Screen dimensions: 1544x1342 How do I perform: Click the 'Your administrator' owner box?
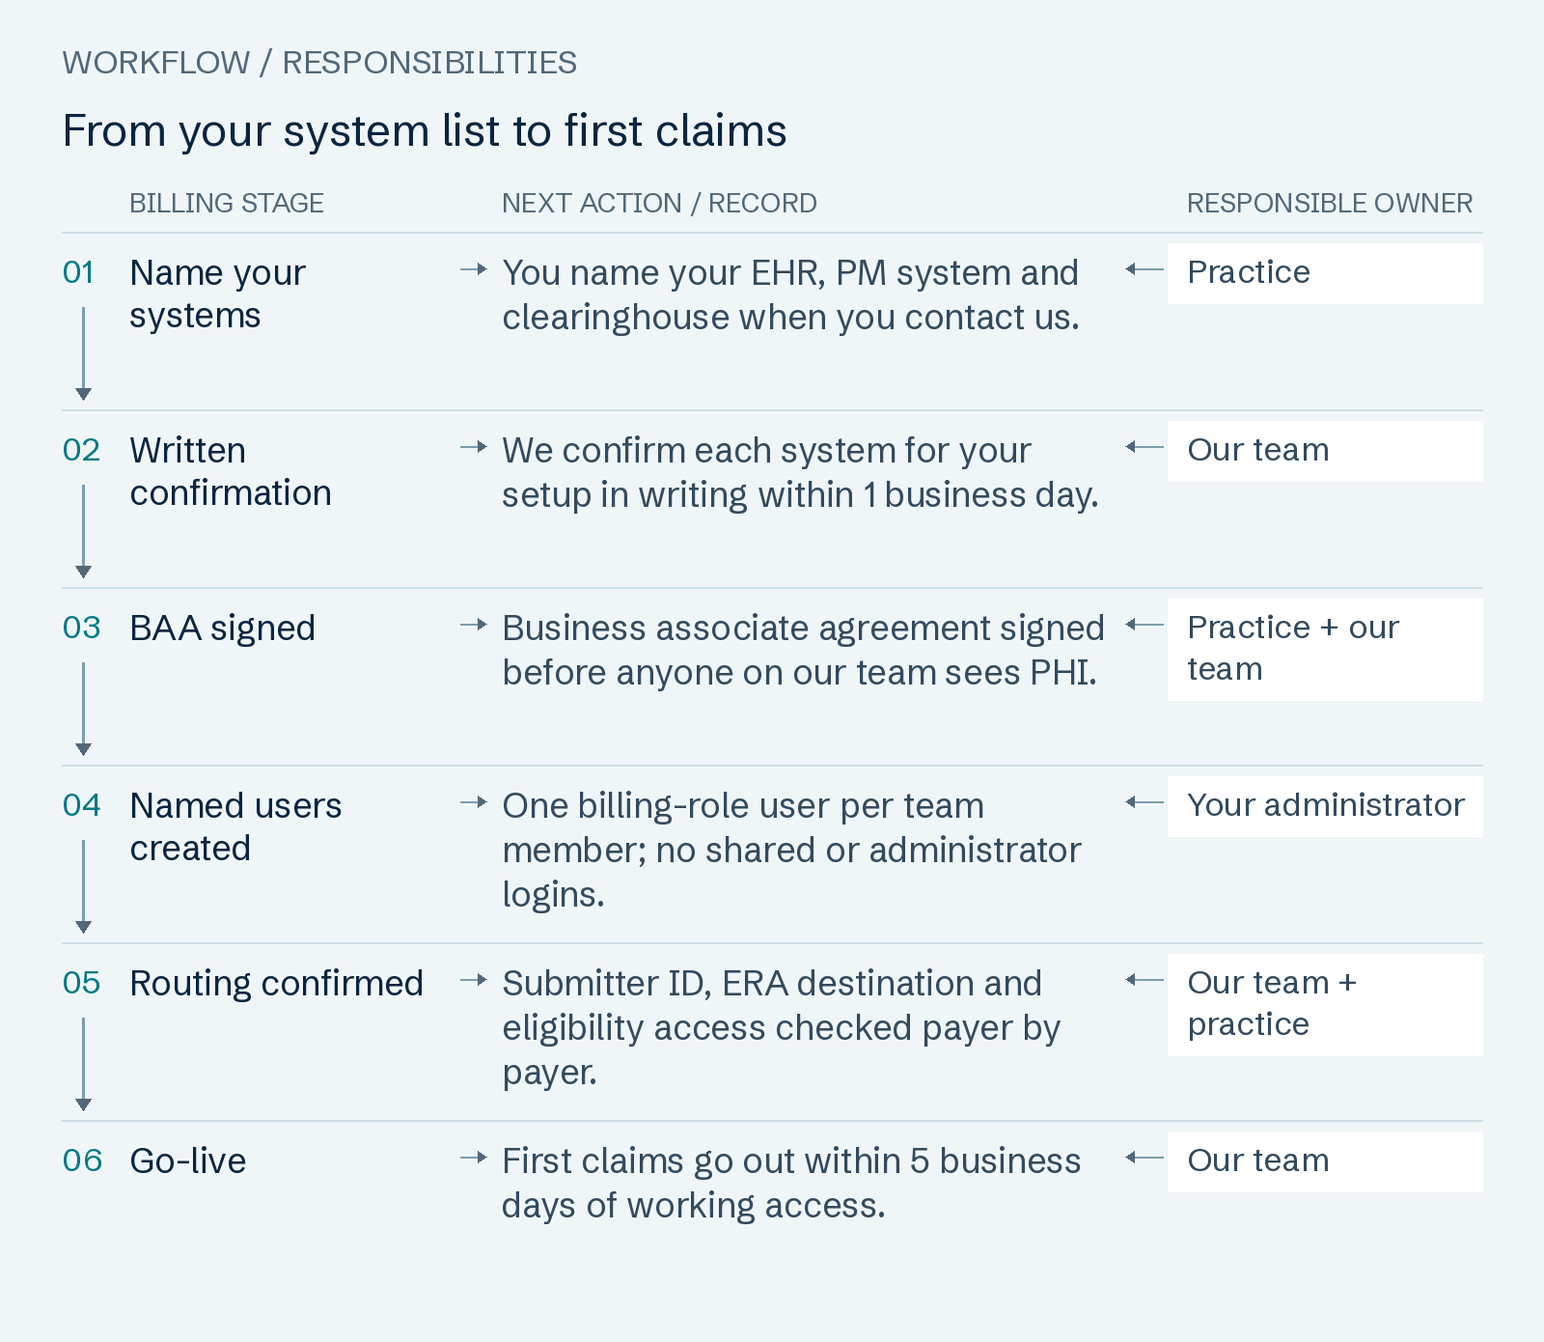1325,806
